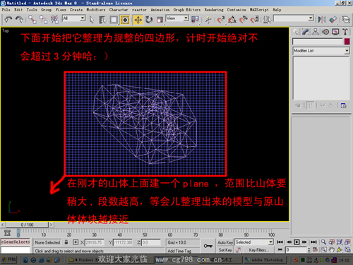
Task: Switch to the Display command panel tab
Action: point(335,32)
